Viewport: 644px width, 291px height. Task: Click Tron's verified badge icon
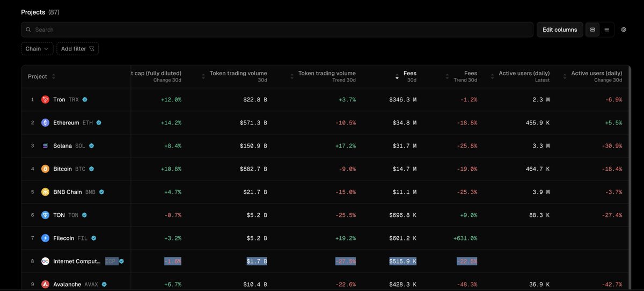[x=85, y=99]
